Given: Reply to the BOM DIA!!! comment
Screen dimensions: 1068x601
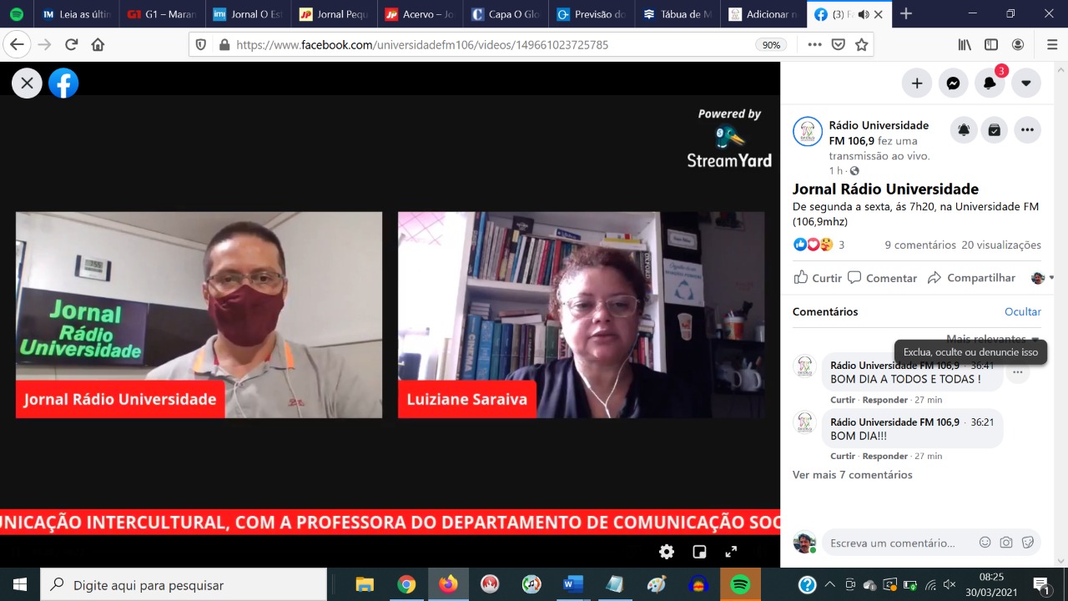Looking at the screenshot, I should tap(884, 456).
